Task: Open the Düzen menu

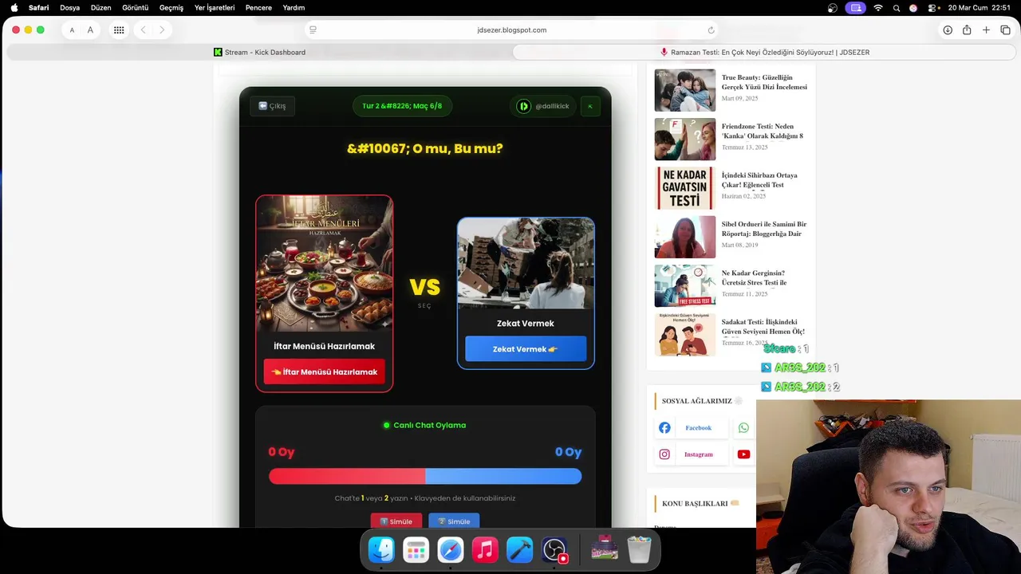Action: [101, 8]
